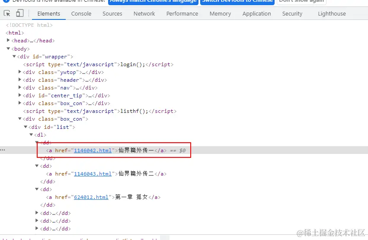Open the 1146042.html href link

click(93, 150)
